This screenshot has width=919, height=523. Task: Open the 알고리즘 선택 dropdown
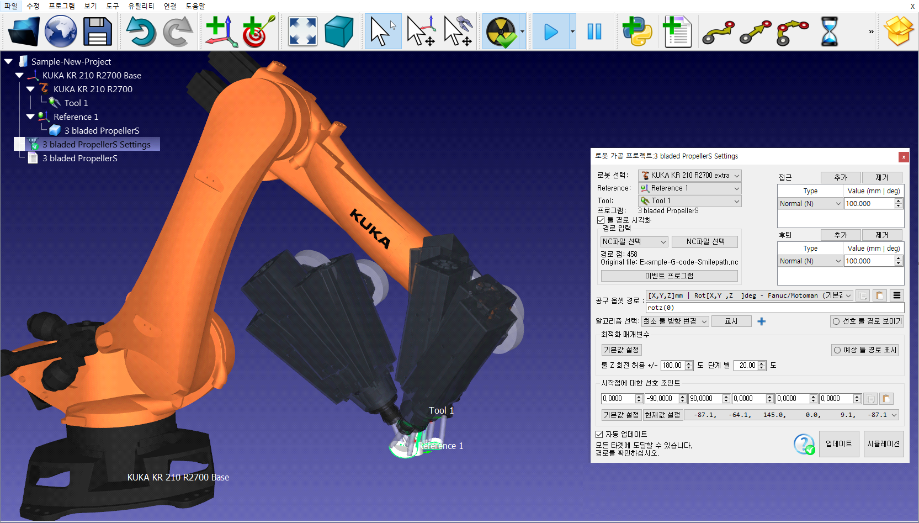(x=675, y=321)
